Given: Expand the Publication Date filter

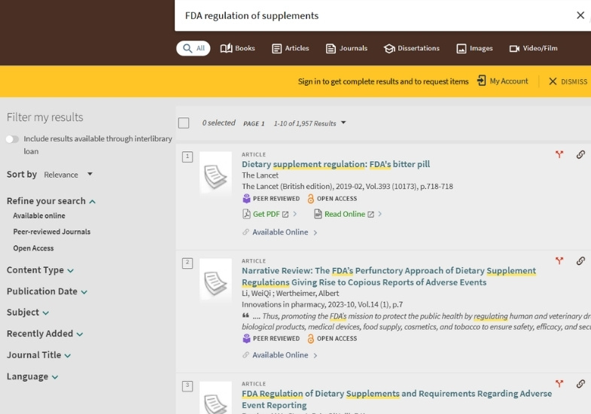Looking at the screenshot, I should click(x=47, y=291).
